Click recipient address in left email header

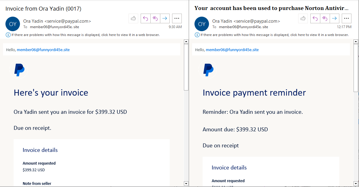coord(54,27)
